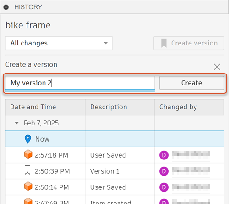Click the Now label in history list

[42, 139]
